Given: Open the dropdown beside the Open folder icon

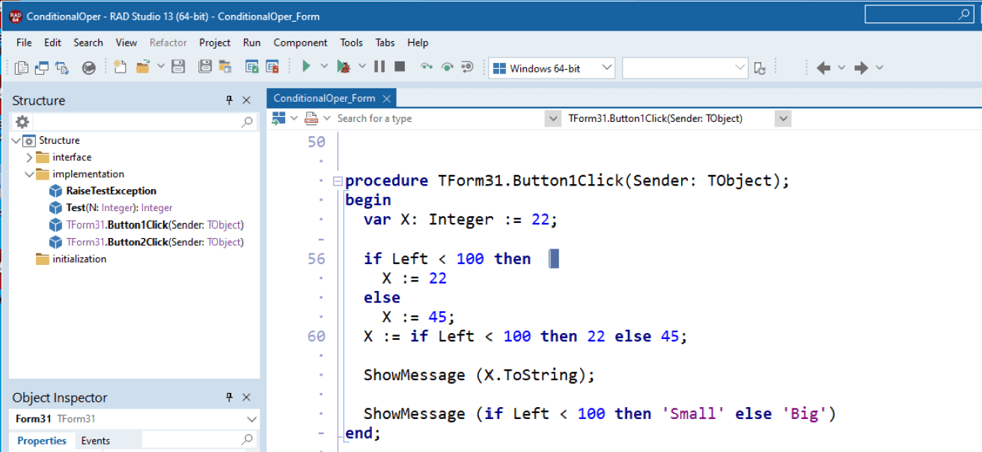Looking at the screenshot, I should (x=161, y=67).
